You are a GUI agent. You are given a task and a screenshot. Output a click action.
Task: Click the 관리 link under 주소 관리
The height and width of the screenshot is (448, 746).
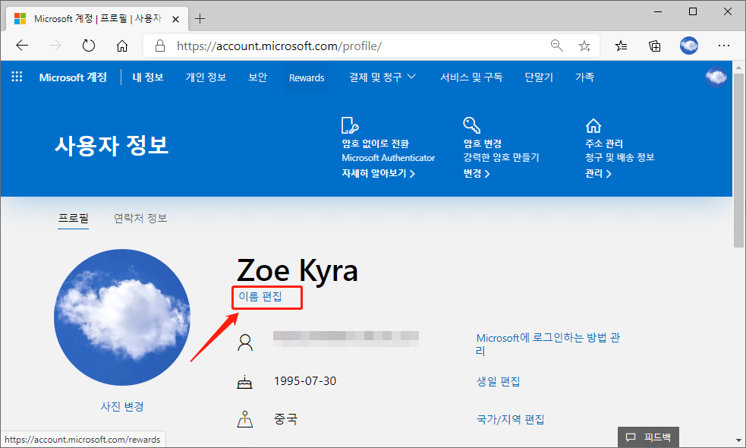598,174
